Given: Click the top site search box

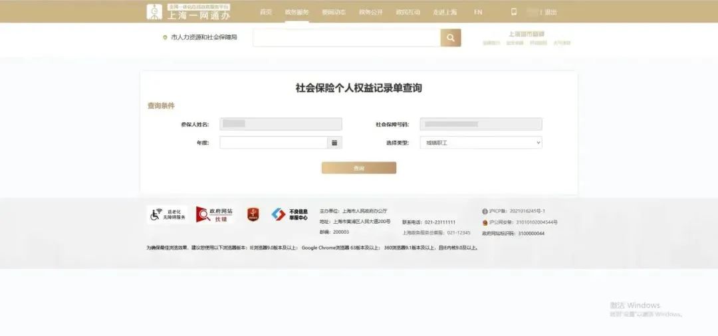Looking at the screenshot, I should (x=346, y=38).
